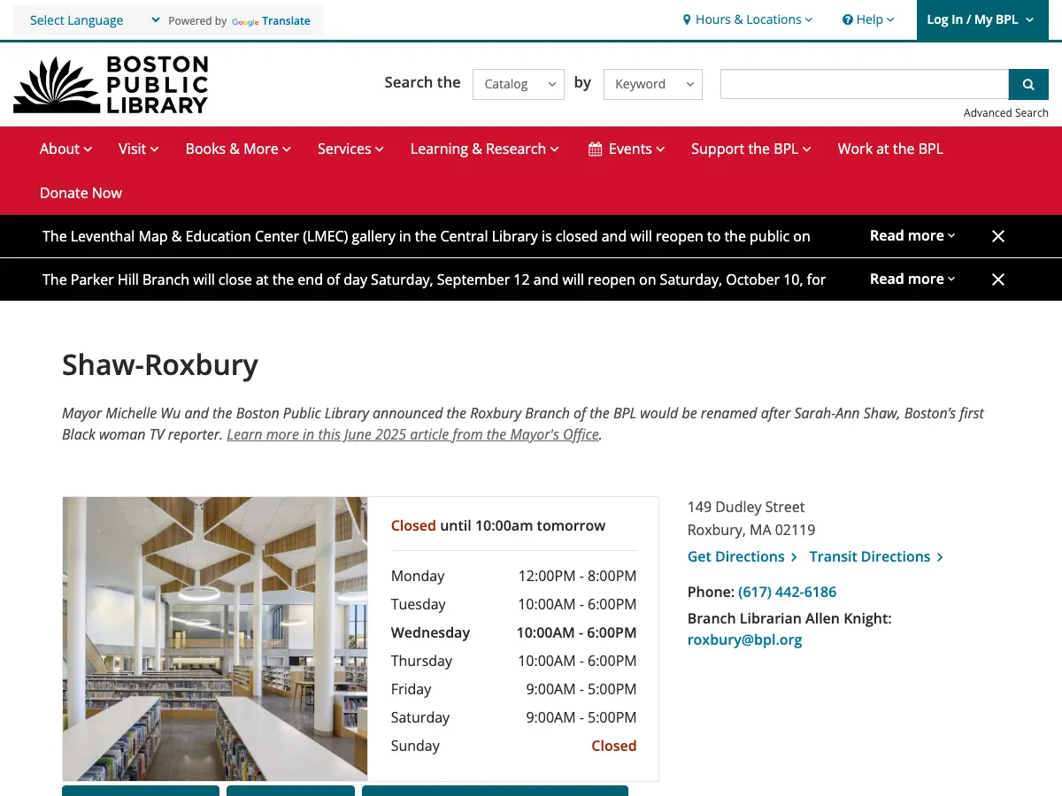Focus the catalog search text field
Screen dimensions: 1062x796
(865, 84)
